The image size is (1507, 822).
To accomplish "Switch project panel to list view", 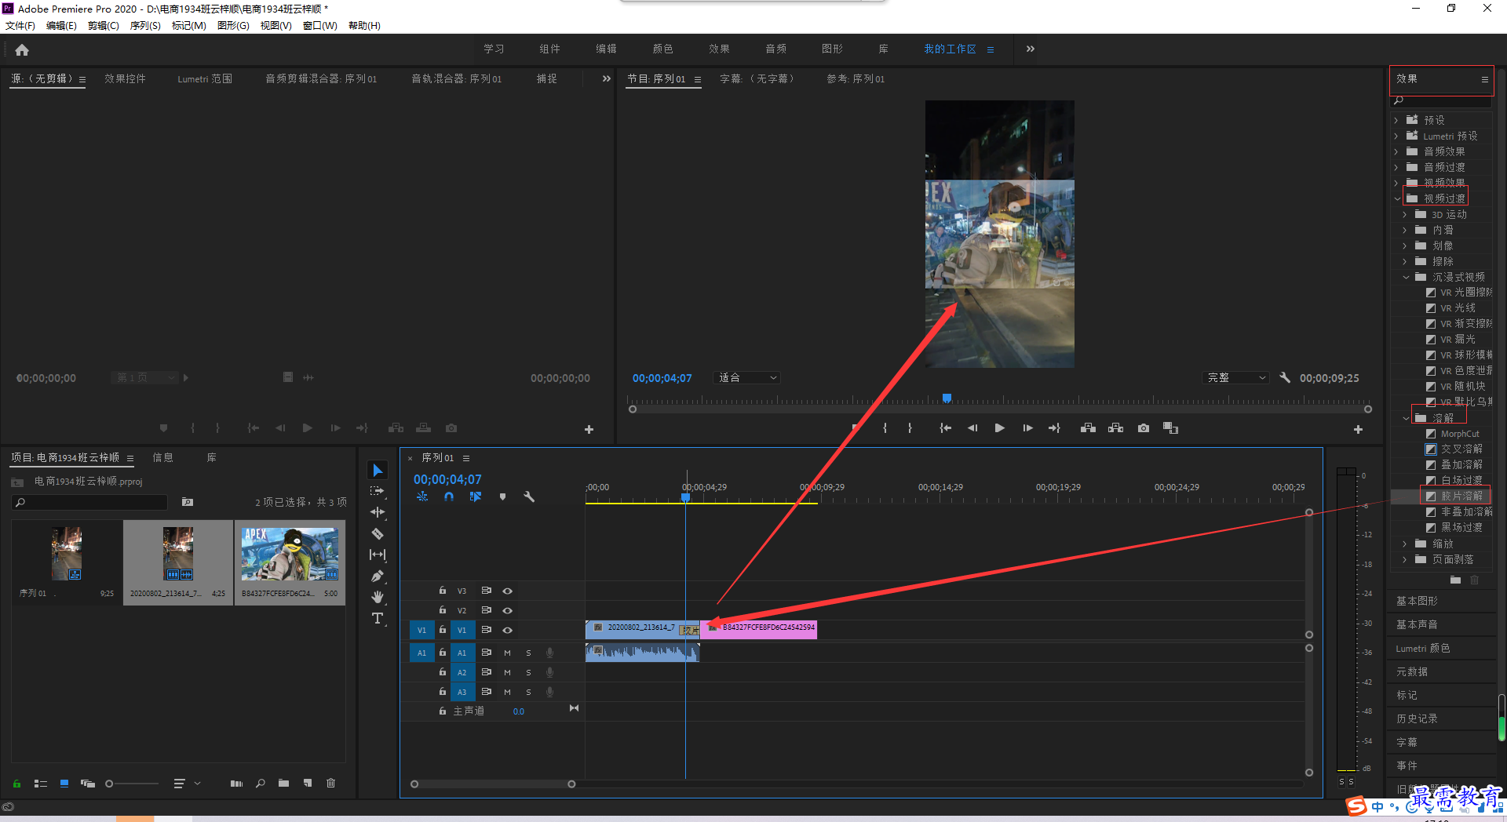I will coord(41,783).
